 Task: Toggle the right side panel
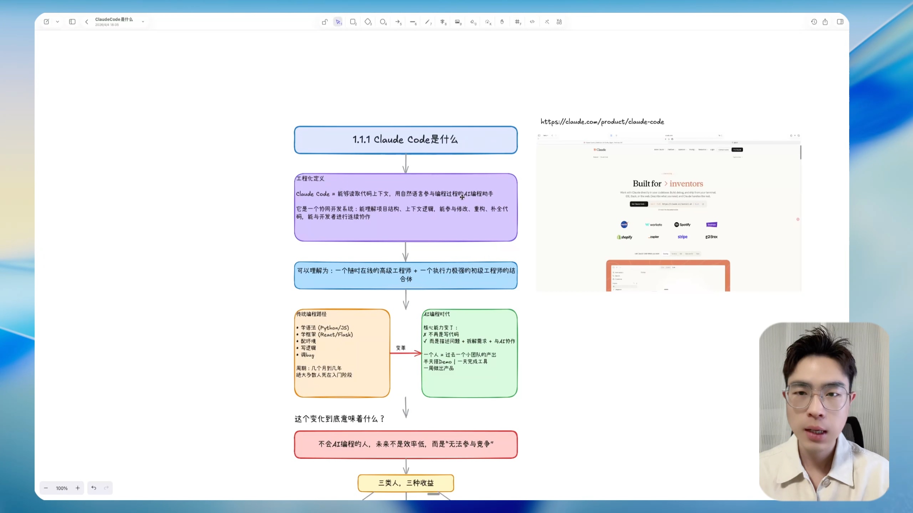click(840, 22)
